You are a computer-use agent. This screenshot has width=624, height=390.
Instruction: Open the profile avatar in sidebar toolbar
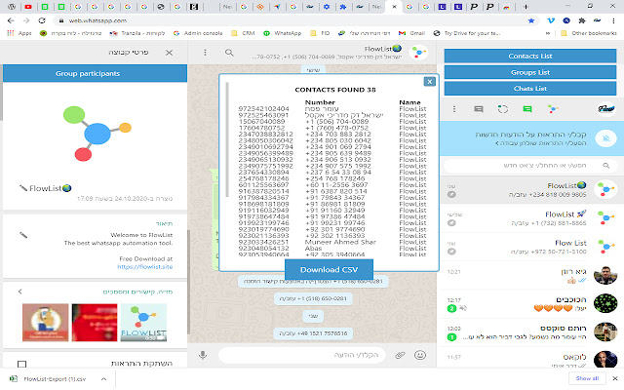606,108
